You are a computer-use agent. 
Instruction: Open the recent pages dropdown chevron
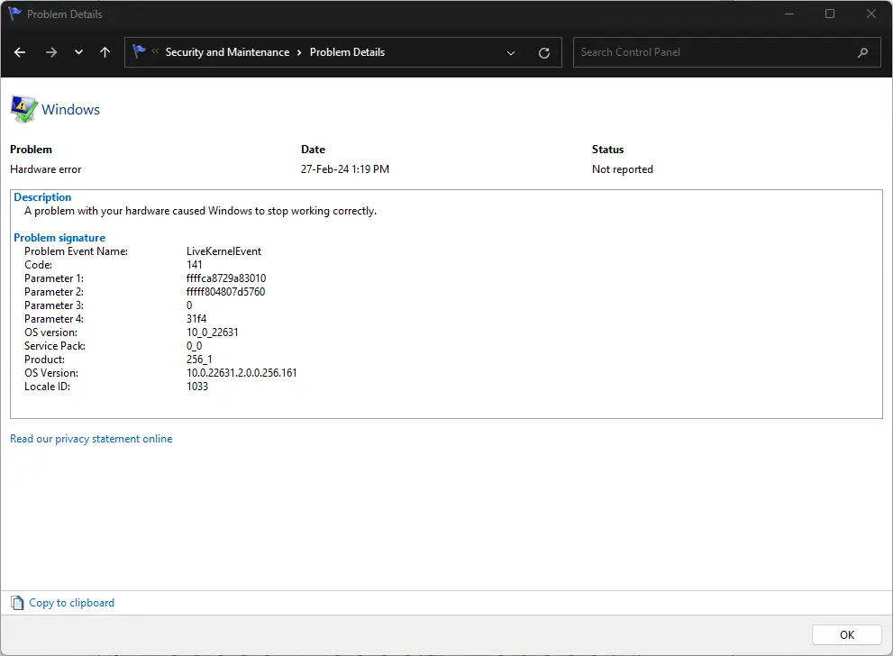point(78,52)
